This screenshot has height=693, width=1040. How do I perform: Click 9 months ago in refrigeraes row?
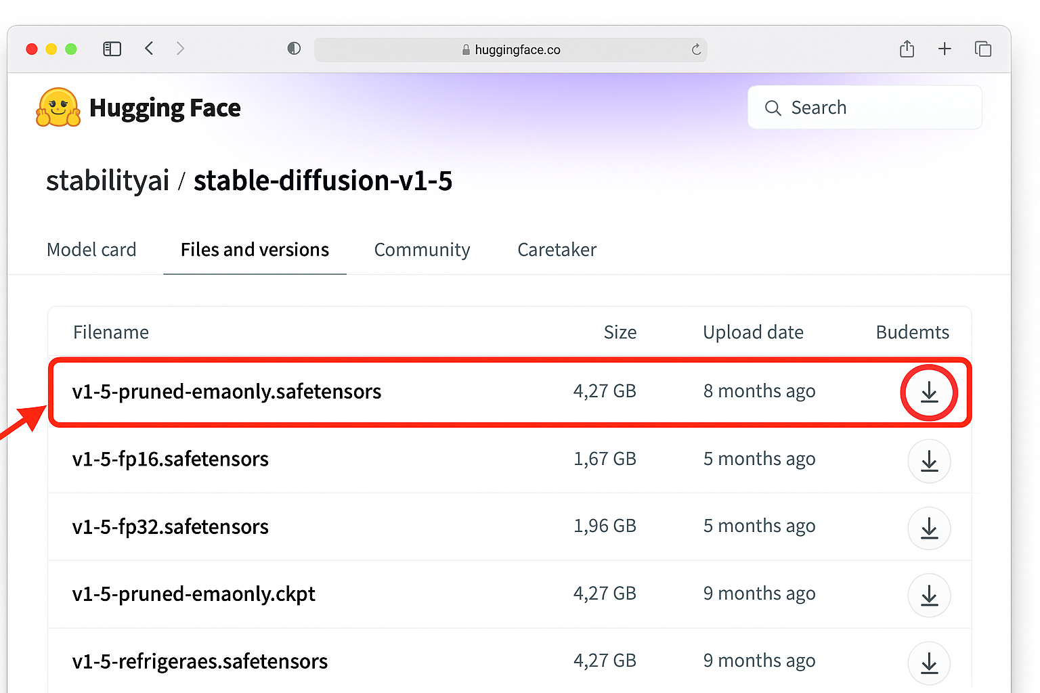tap(759, 661)
